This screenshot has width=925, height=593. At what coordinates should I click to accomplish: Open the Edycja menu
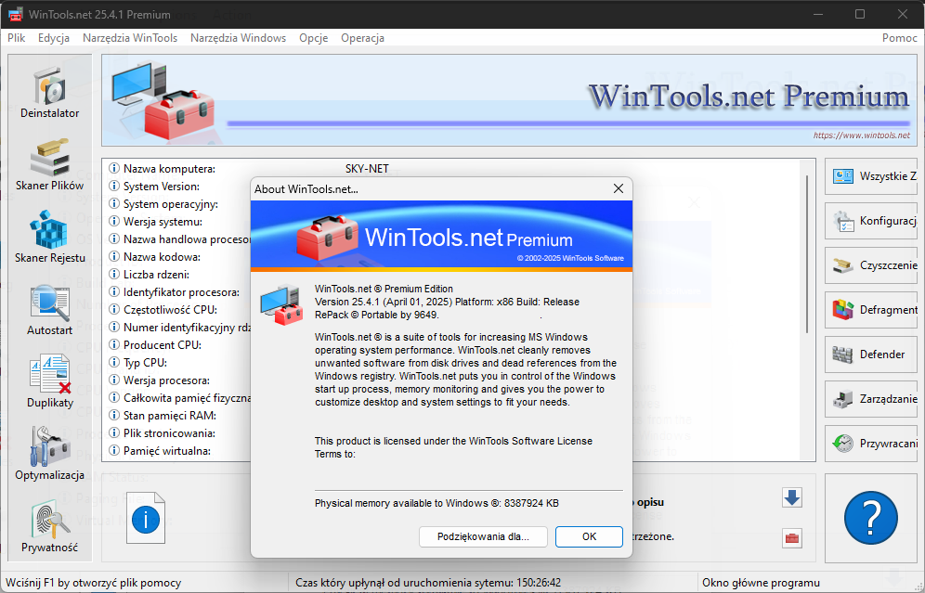point(54,38)
